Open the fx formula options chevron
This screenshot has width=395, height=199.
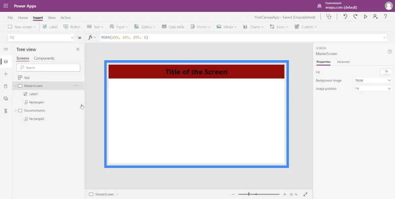click(x=95, y=37)
